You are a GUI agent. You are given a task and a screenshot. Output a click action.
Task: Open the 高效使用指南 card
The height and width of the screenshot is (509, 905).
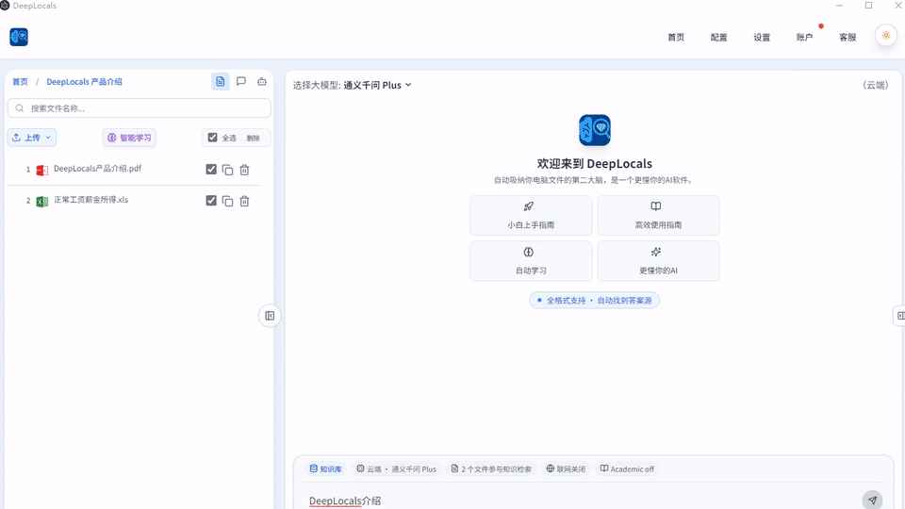coord(658,215)
